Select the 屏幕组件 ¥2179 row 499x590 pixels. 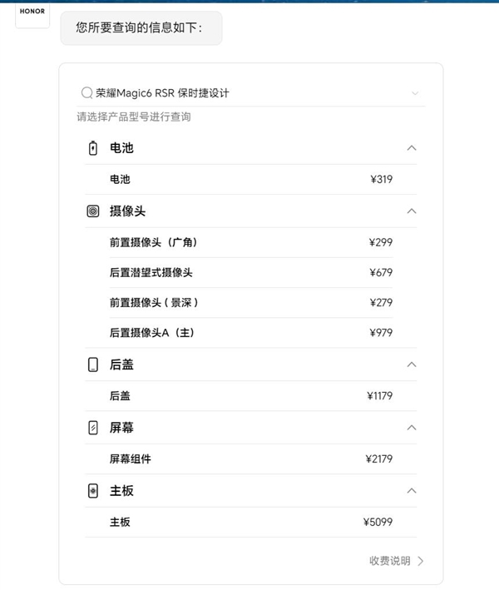[250, 459]
